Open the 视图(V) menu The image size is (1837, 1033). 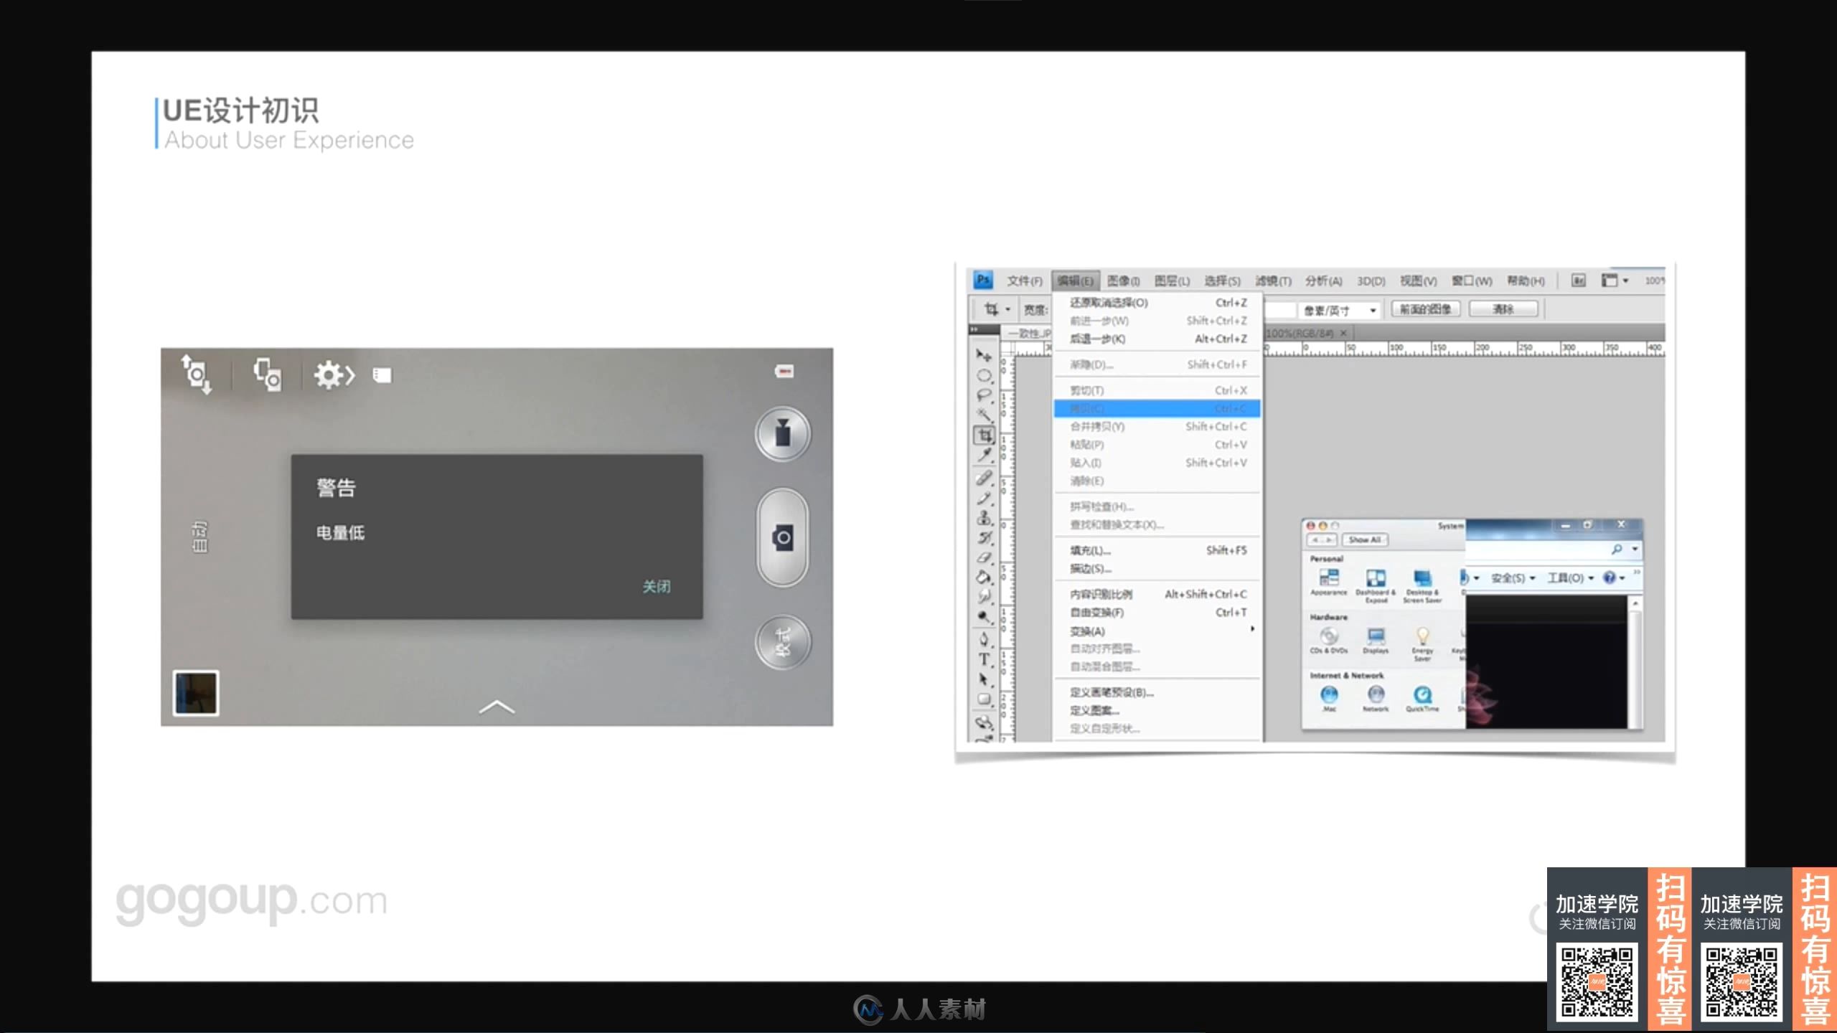(1418, 280)
